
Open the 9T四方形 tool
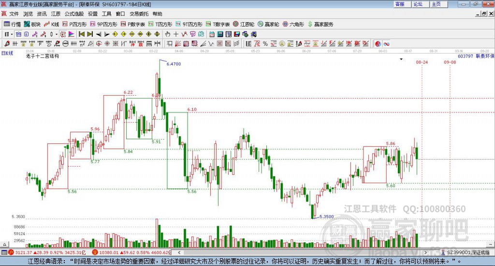(189, 24)
